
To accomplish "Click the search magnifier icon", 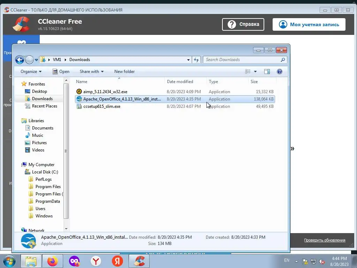I will 283,60.
